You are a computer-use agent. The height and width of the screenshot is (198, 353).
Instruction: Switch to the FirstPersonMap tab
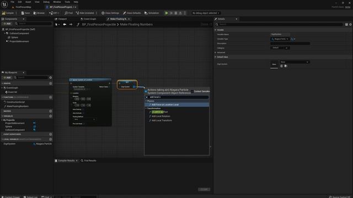pyautogui.click(x=23, y=7)
